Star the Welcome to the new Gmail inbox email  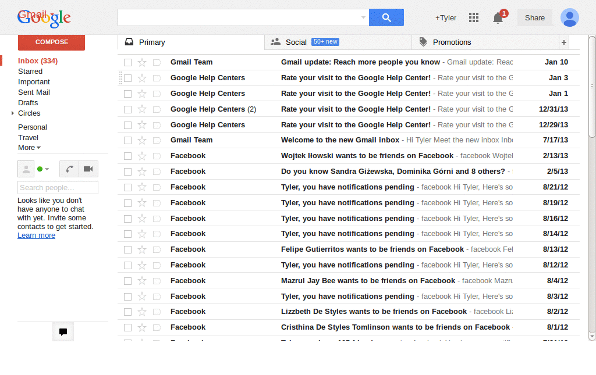click(x=142, y=141)
